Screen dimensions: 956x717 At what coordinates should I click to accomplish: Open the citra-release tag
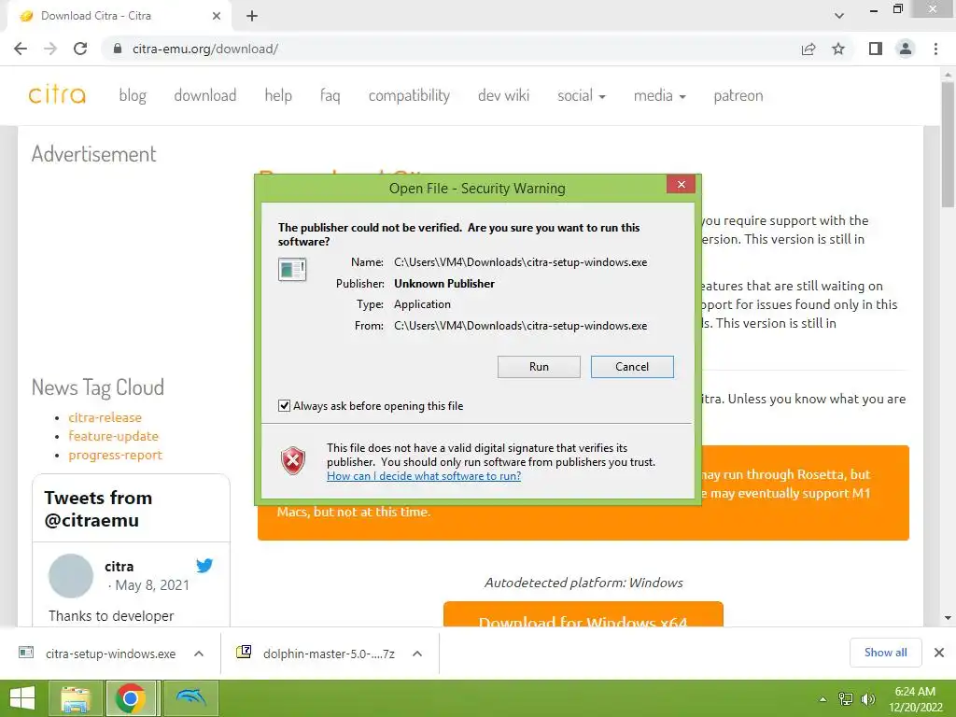coord(105,417)
